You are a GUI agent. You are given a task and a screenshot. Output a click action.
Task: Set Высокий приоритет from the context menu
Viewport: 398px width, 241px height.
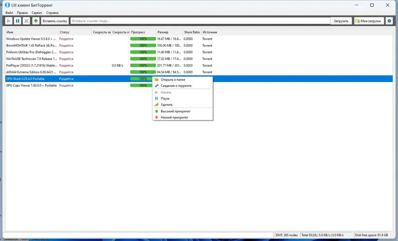click(183, 111)
